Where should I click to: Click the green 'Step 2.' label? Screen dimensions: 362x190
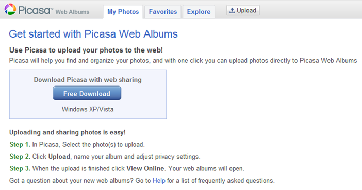[x=20, y=157]
